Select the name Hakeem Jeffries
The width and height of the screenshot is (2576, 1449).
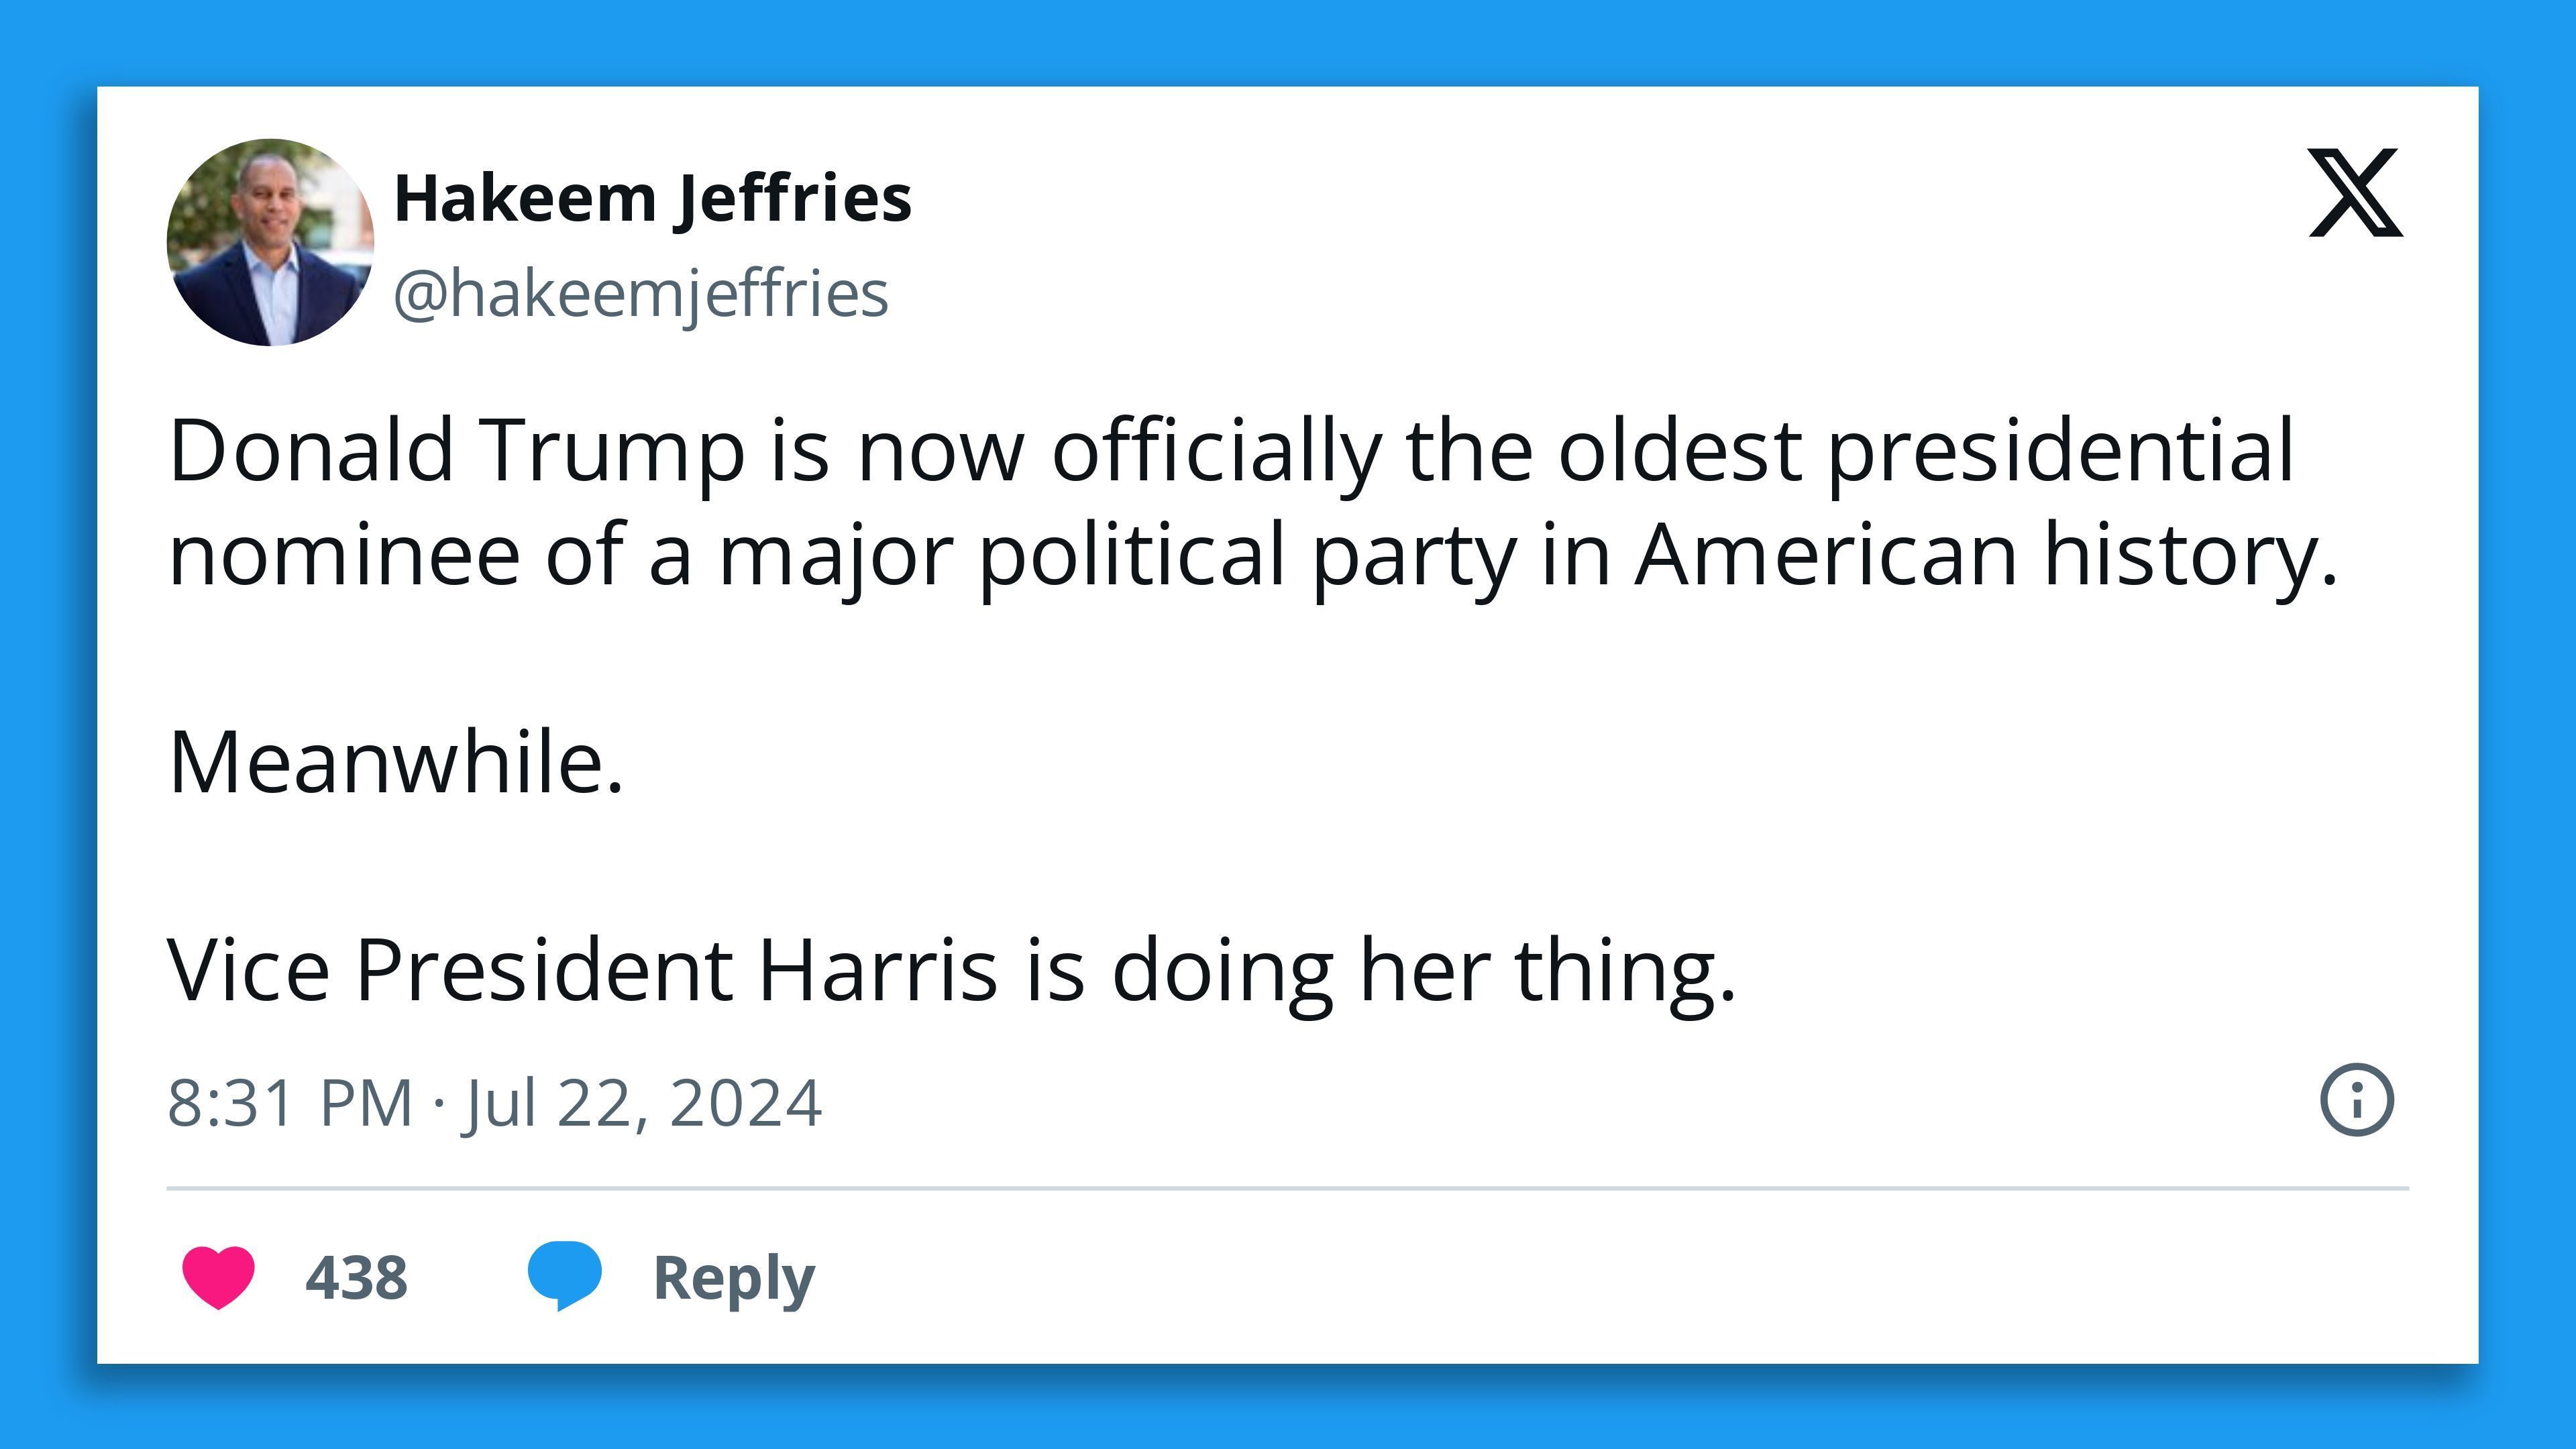(x=654, y=199)
